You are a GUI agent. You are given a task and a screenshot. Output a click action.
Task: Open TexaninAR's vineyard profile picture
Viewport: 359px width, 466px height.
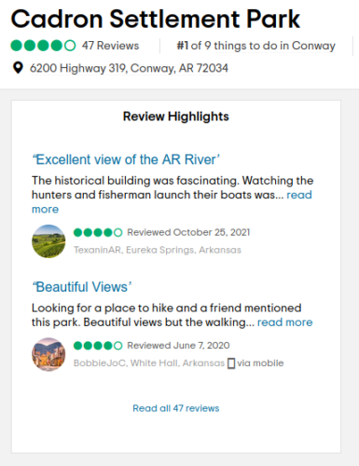click(x=48, y=241)
